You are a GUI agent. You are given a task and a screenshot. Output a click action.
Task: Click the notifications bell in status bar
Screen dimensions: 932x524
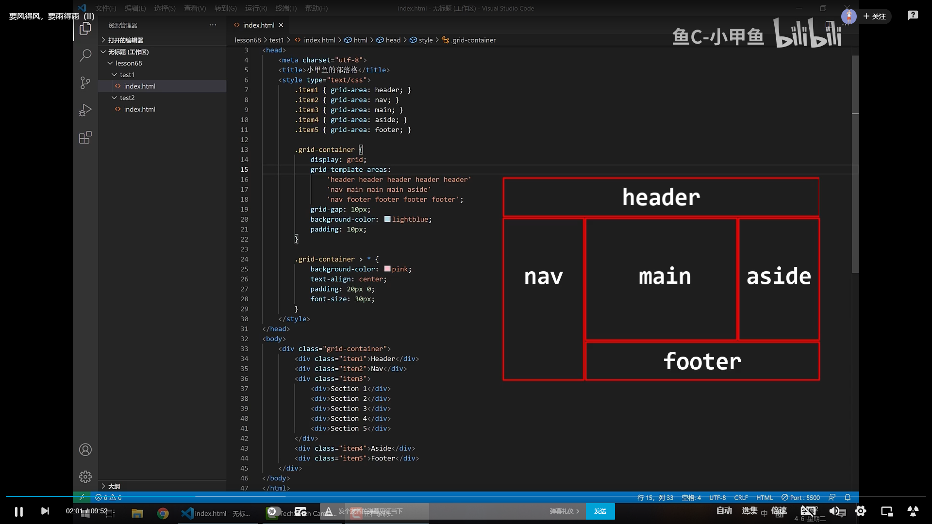coord(848,497)
